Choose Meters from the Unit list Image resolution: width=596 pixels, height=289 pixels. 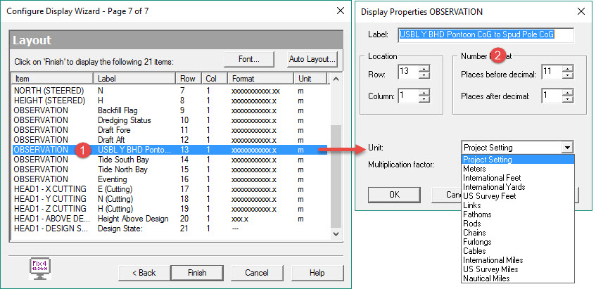[475, 169]
